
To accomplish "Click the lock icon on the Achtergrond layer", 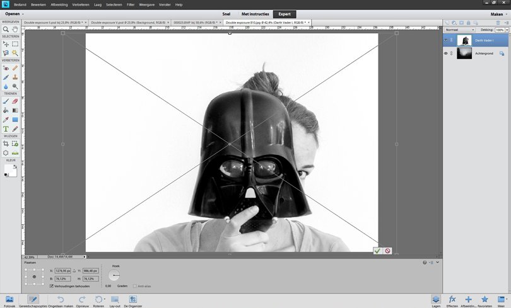I will (x=502, y=54).
